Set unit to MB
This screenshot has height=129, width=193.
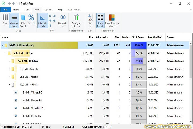(50, 21)
